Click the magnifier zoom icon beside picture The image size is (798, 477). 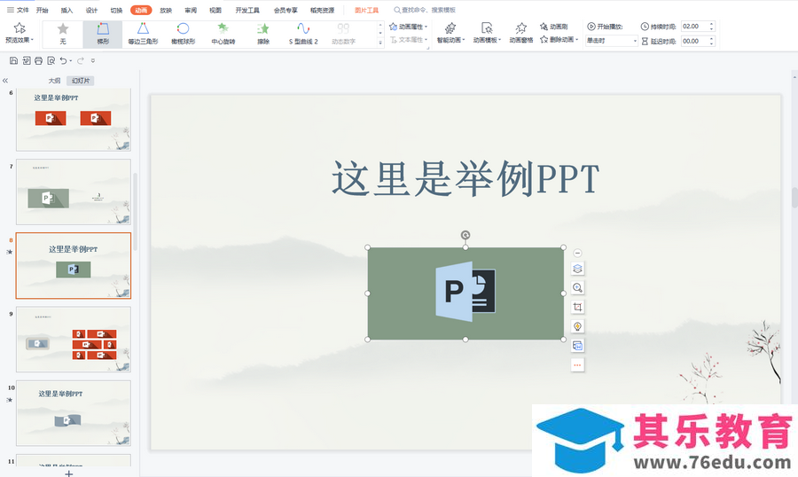click(577, 287)
